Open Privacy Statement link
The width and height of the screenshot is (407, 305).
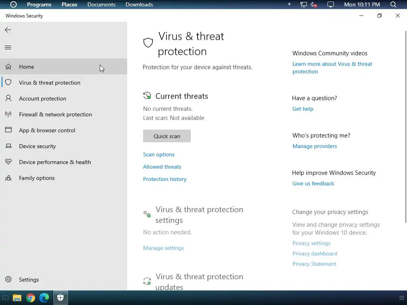click(314, 264)
